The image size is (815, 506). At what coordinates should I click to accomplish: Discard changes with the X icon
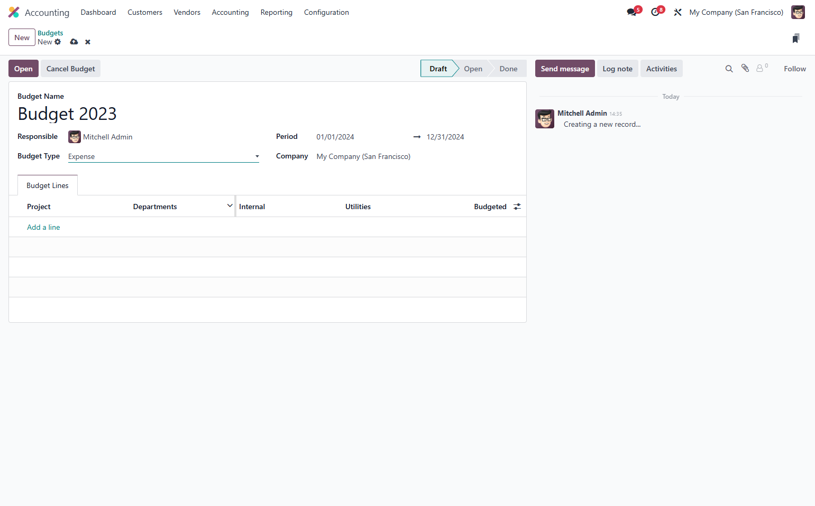tap(88, 42)
